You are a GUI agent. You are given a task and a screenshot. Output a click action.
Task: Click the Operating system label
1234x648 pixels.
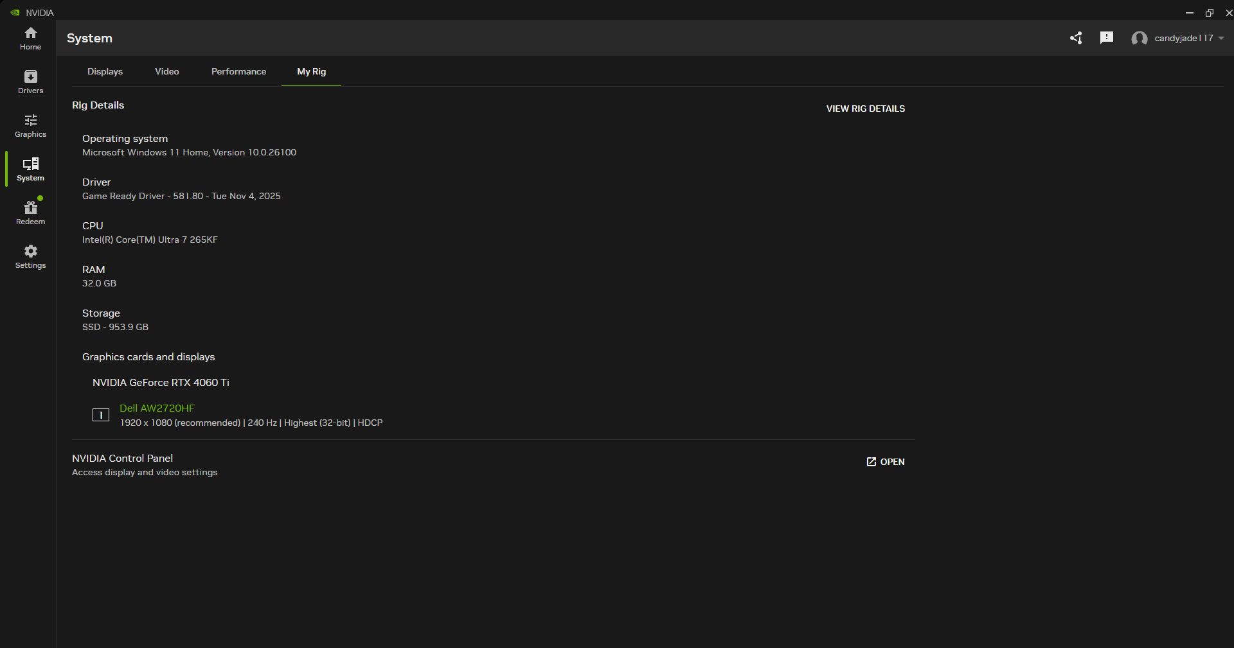(x=125, y=139)
